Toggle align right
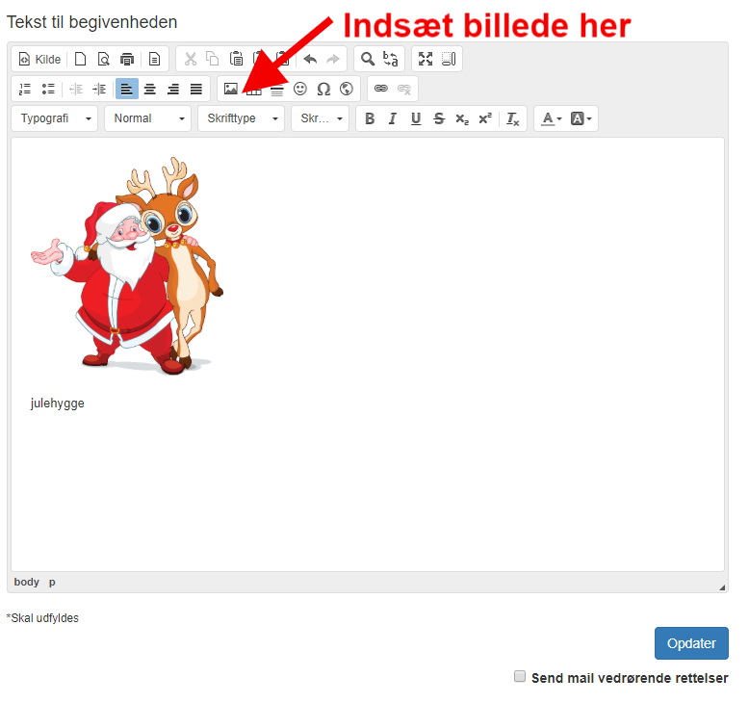749x703 pixels. click(173, 89)
